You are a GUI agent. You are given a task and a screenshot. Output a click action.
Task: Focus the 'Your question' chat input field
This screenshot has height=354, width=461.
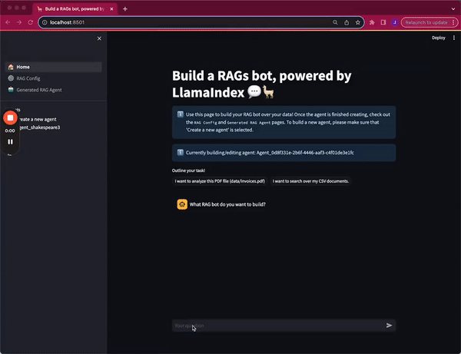tap(277, 326)
